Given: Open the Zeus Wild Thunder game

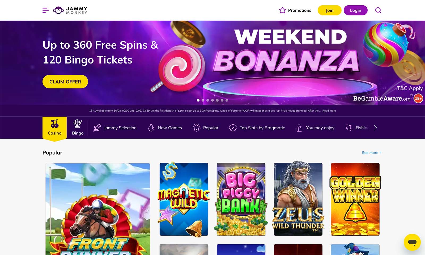Looking at the screenshot, I should point(298,199).
